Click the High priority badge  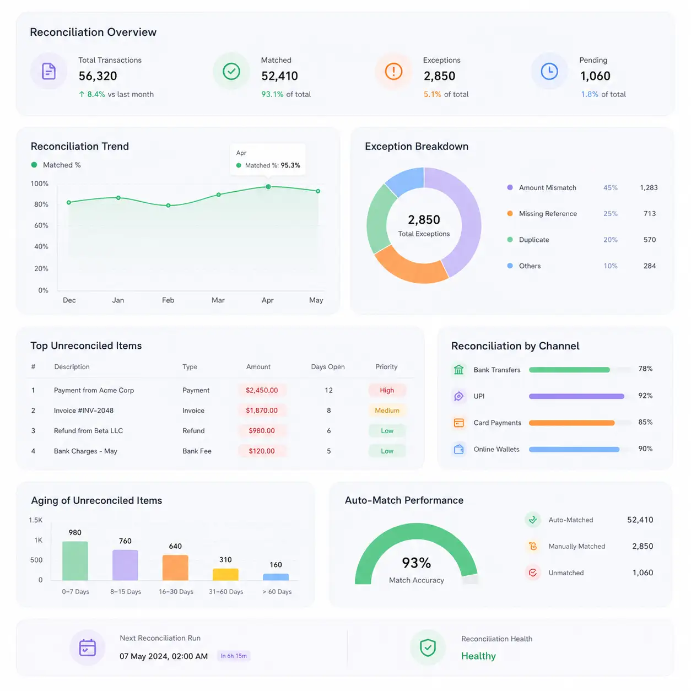(387, 390)
